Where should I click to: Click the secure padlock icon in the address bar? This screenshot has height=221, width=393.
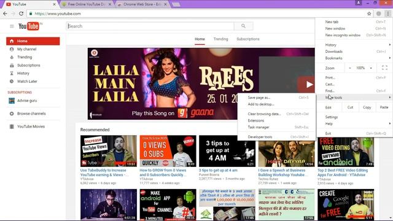[31, 14]
